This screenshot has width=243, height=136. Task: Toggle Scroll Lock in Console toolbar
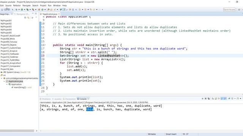(x=216, y=99)
